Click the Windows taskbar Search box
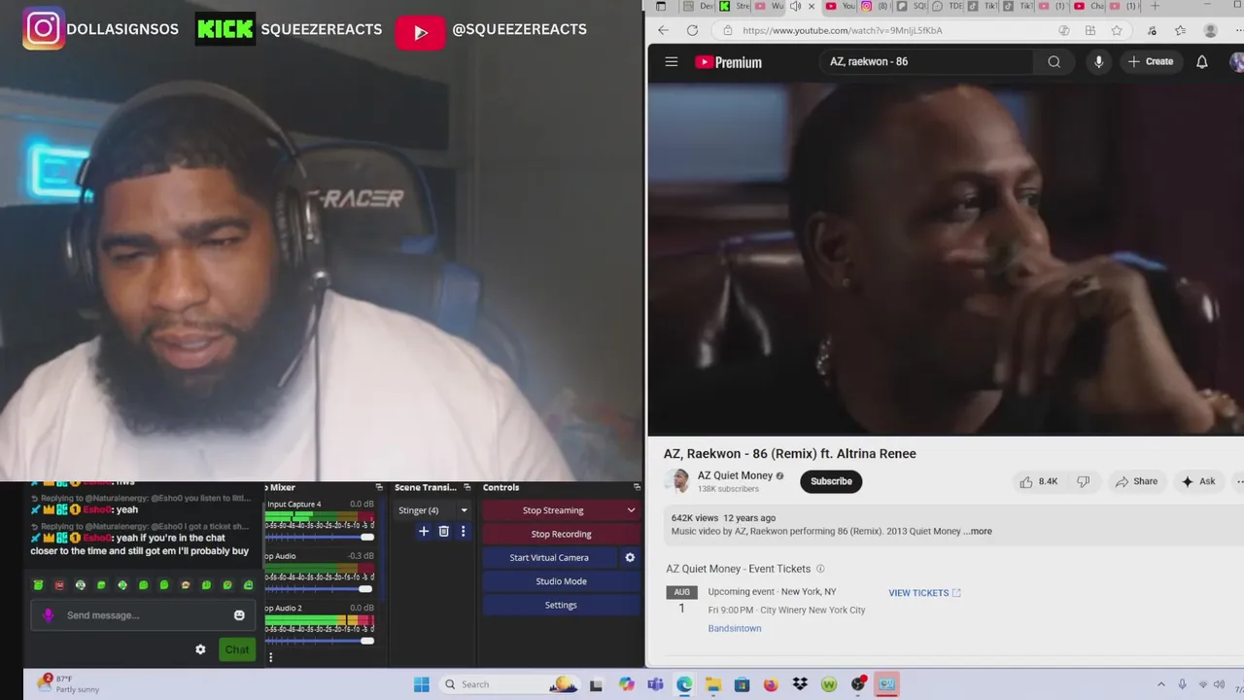Viewport: 1244px width, 700px height. (507, 684)
